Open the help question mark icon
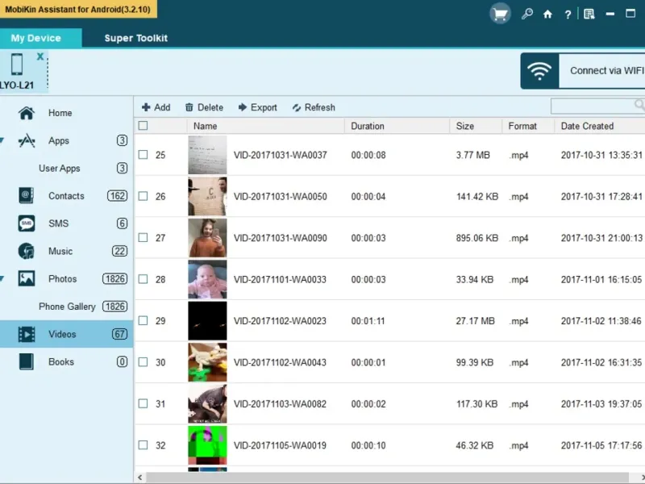 568,14
